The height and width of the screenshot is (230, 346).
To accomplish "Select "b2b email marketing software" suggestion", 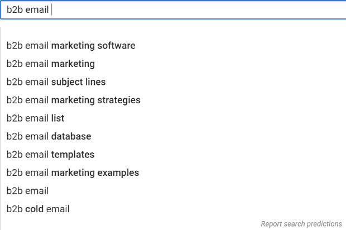I will (x=71, y=45).
